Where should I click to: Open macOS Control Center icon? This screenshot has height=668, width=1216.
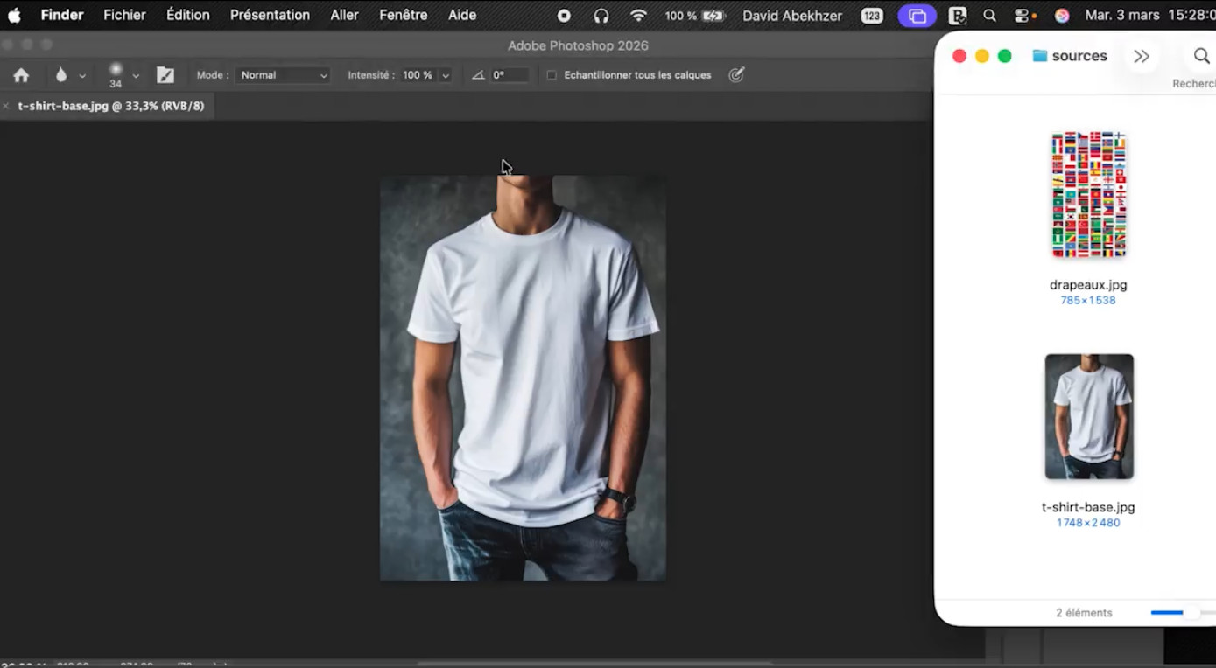(x=1022, y=16)
